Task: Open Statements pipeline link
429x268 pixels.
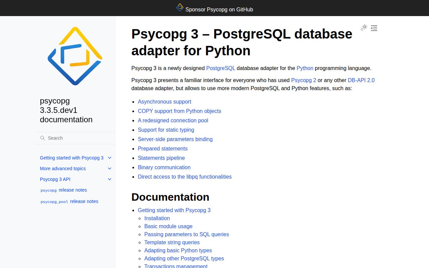Action: (161, 158)
